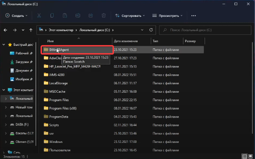Open the three-dots more options menu
Screen dimensions: 255x159
[194, 16]
